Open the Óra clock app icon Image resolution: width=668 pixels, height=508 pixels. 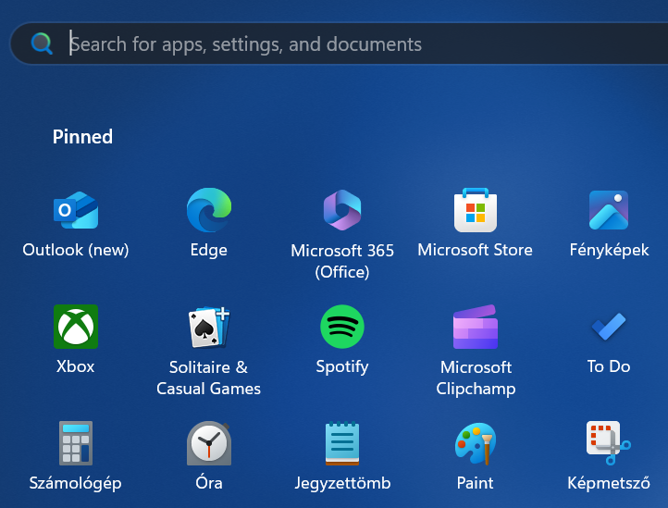point(209,443)
